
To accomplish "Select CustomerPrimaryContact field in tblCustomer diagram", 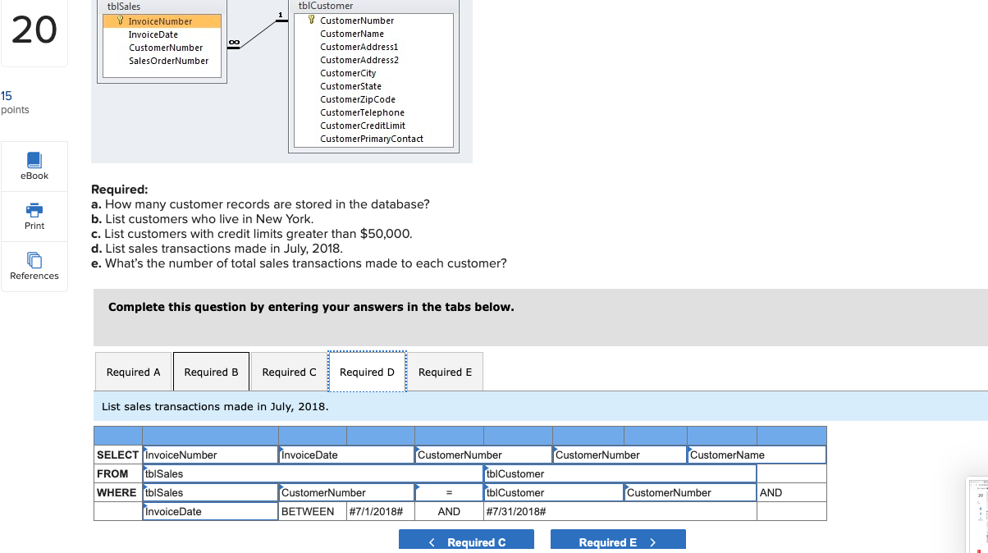I will [372, 139].
